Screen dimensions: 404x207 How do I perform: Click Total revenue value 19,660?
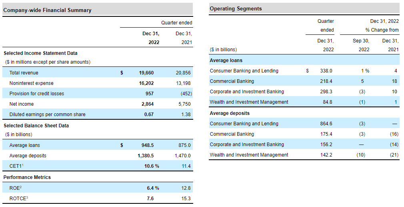tap(146, 73)
